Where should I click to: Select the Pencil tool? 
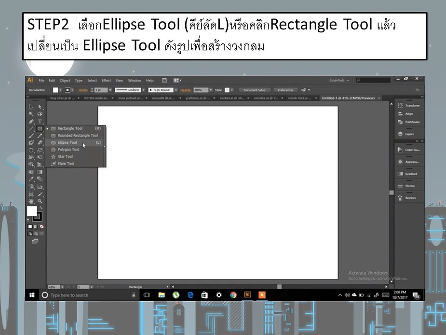40,136
